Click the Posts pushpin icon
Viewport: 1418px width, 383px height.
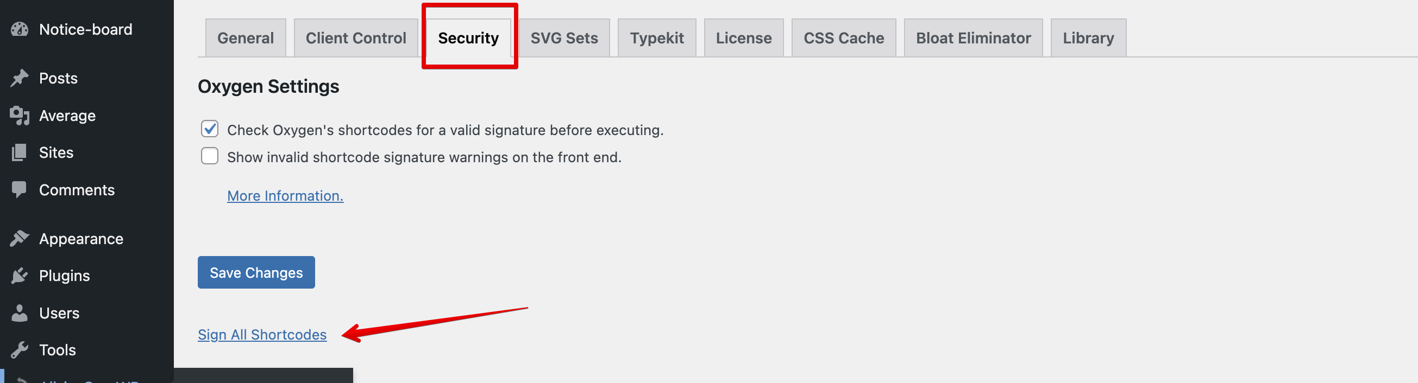click(x=20, y=78)
